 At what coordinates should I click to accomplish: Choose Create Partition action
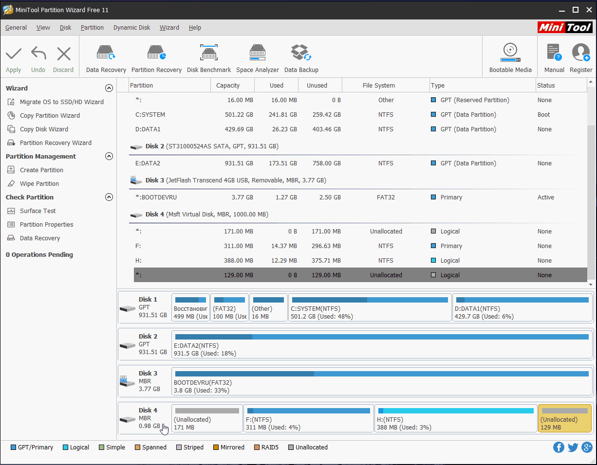[41, 170]
